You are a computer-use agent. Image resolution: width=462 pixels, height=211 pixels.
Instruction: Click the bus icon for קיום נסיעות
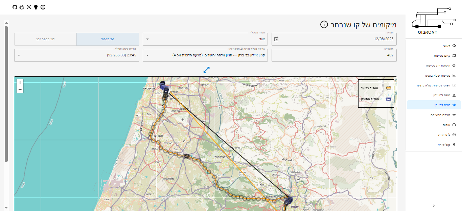pyautogui.click(x=454, y=55)
